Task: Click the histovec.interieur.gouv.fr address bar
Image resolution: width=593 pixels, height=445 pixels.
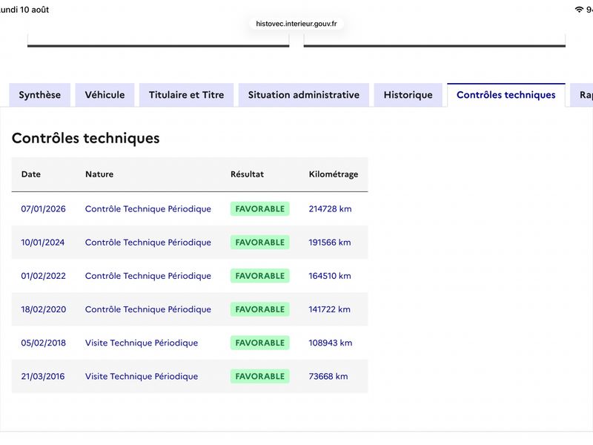Action: click(296, 24)
